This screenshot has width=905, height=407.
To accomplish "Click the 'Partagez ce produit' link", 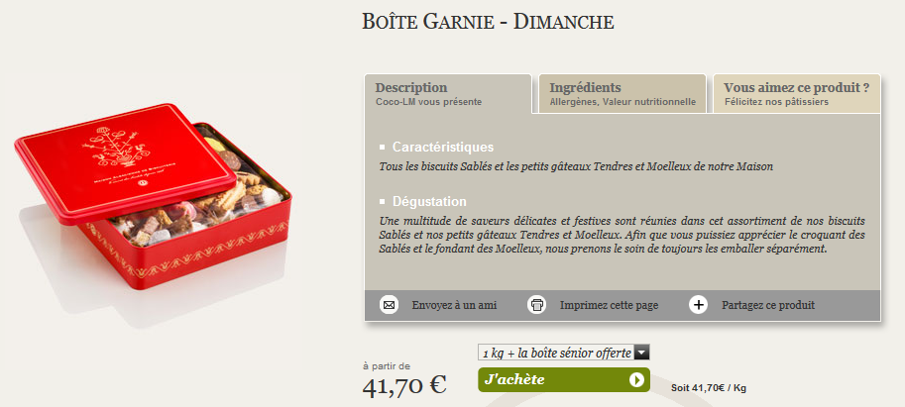I will click(768, 305).
